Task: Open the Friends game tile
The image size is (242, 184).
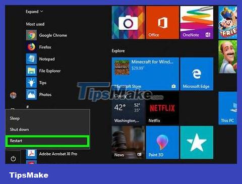Action: [x=228, y=23]
